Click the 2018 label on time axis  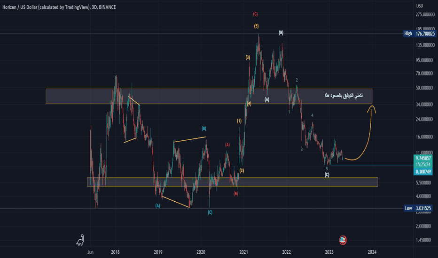[115, 252]
